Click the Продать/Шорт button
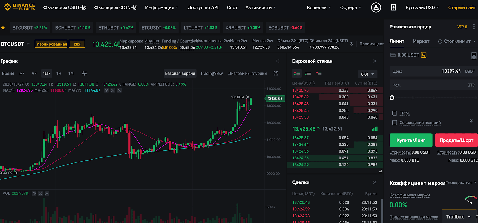The height and width of the screenshot is (223, 478). (456, 140)
